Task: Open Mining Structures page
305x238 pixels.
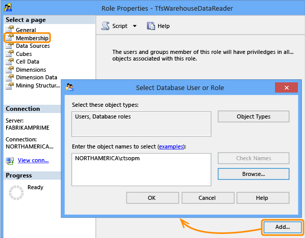Action: [x=38, y=85]
